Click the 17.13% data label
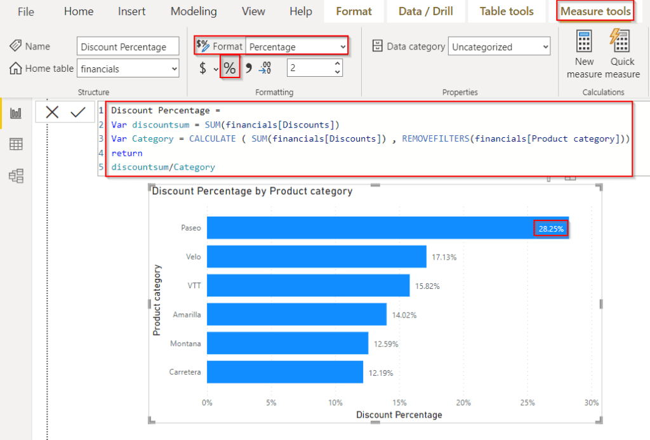650x440 pixels. click(x=444, y=257)
